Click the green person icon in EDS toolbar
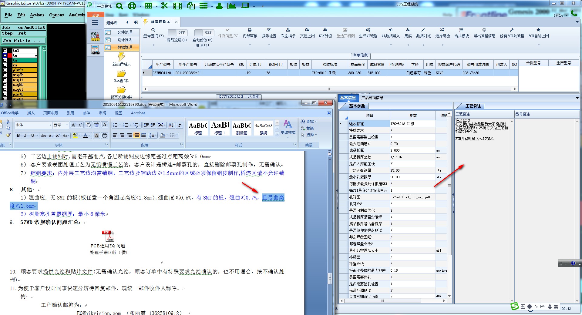This screenshot has height=315, width=582. (219, 6)
